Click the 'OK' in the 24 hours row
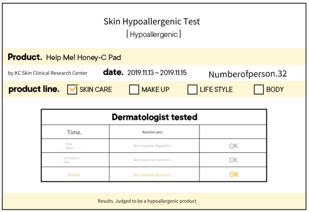This screenshot has width=309, height=212. pos(234,160)
